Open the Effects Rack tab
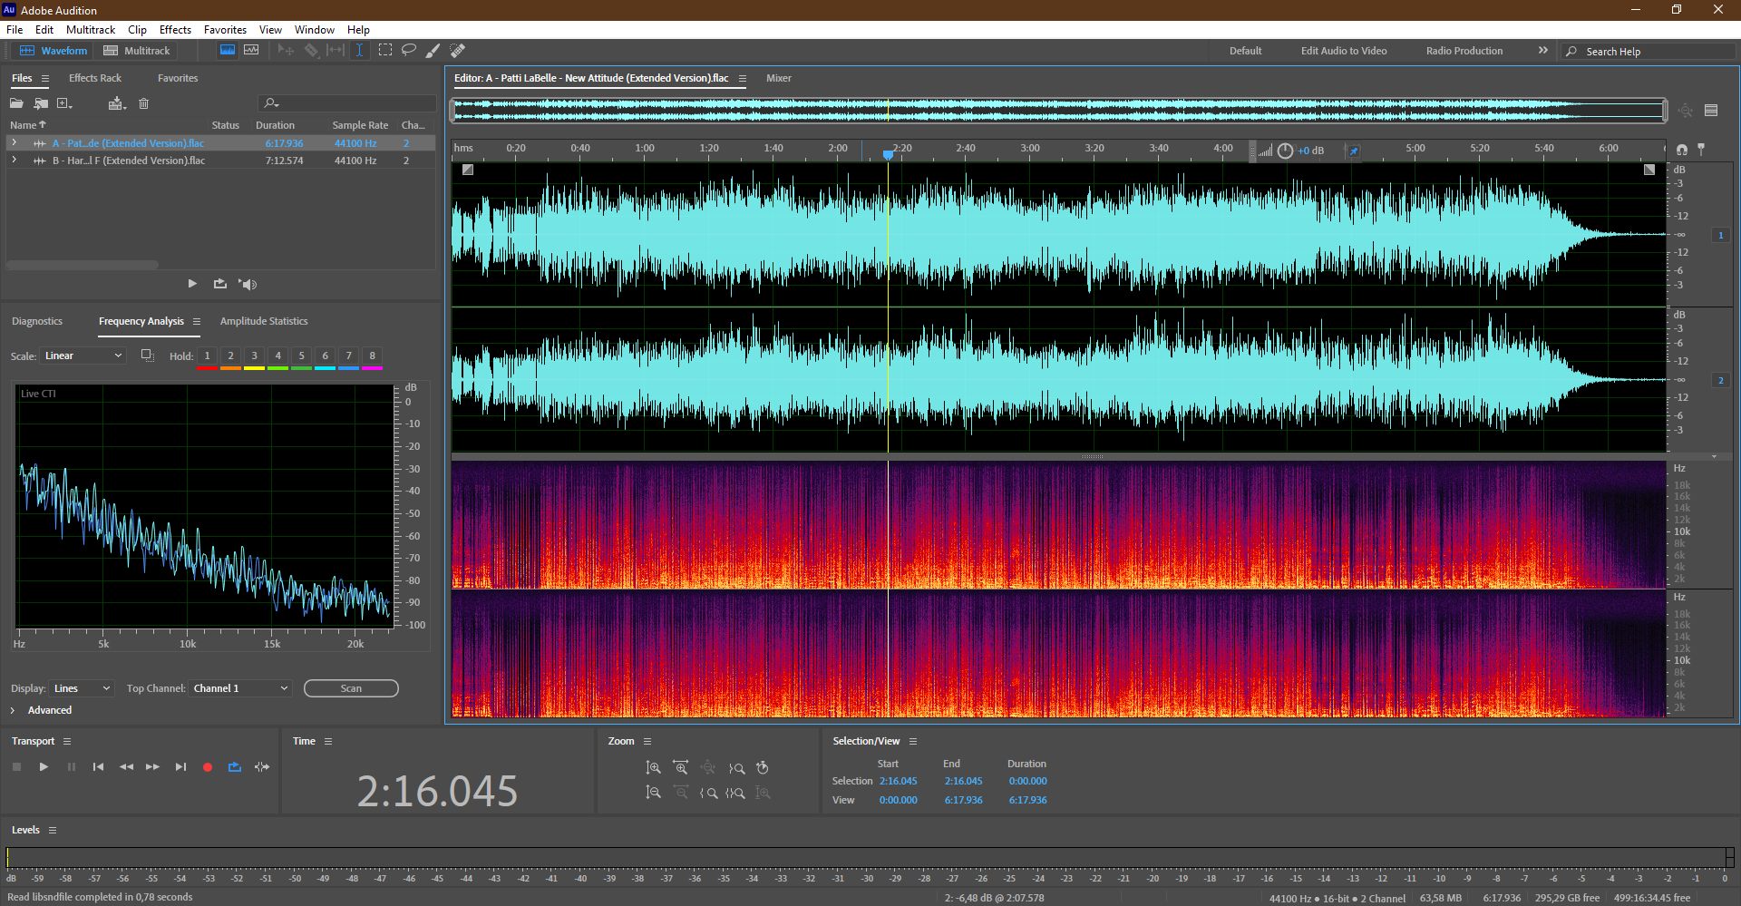The width and height of the screenshot is (1741, 906). 95,78
